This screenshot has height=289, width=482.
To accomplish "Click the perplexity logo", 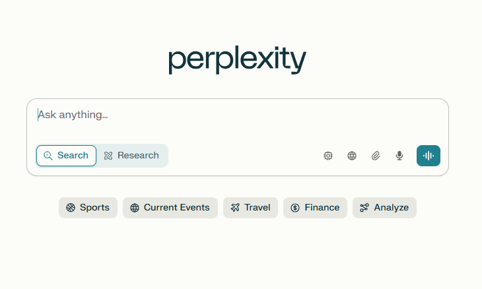I will [x=237, y=60].
